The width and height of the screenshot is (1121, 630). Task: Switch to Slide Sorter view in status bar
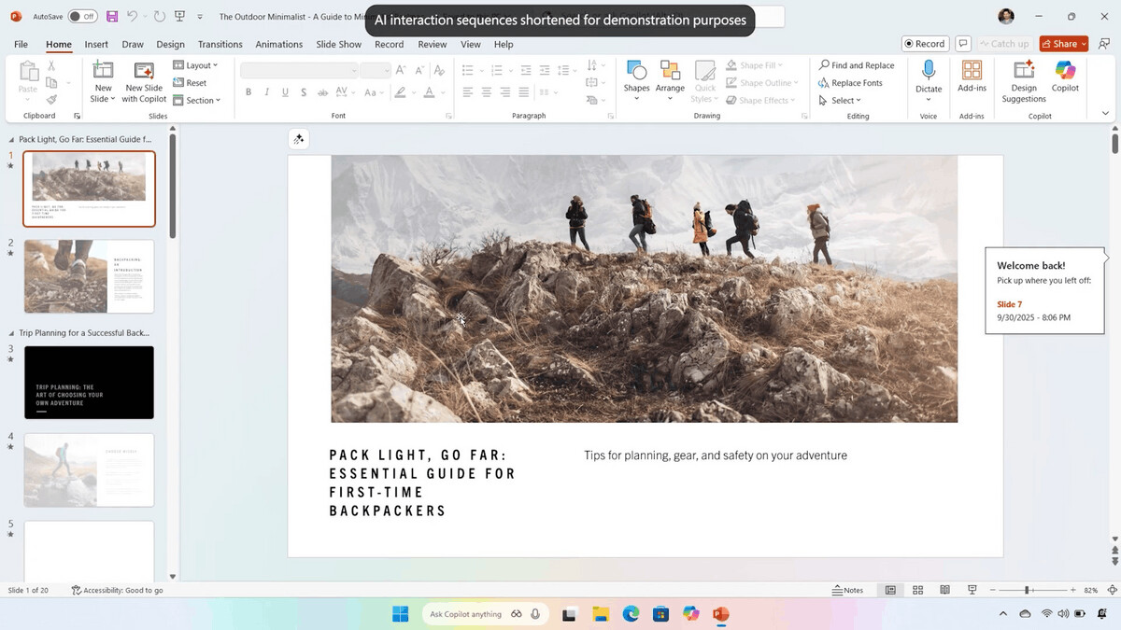918,590
